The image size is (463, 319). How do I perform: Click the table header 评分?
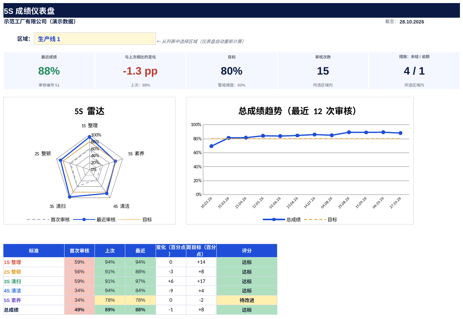click(247, 251)
